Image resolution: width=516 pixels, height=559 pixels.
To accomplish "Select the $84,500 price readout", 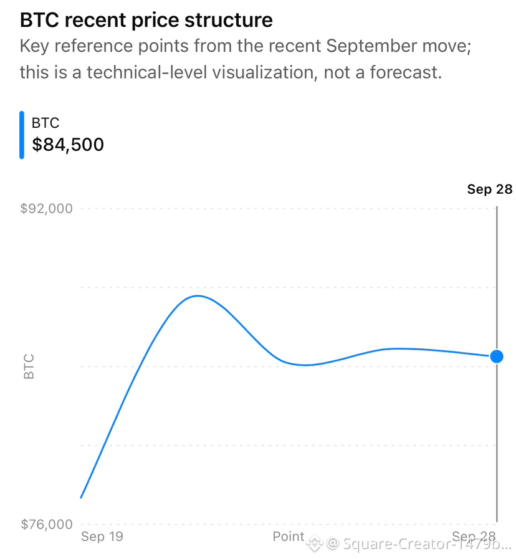I will pos(68,145).
